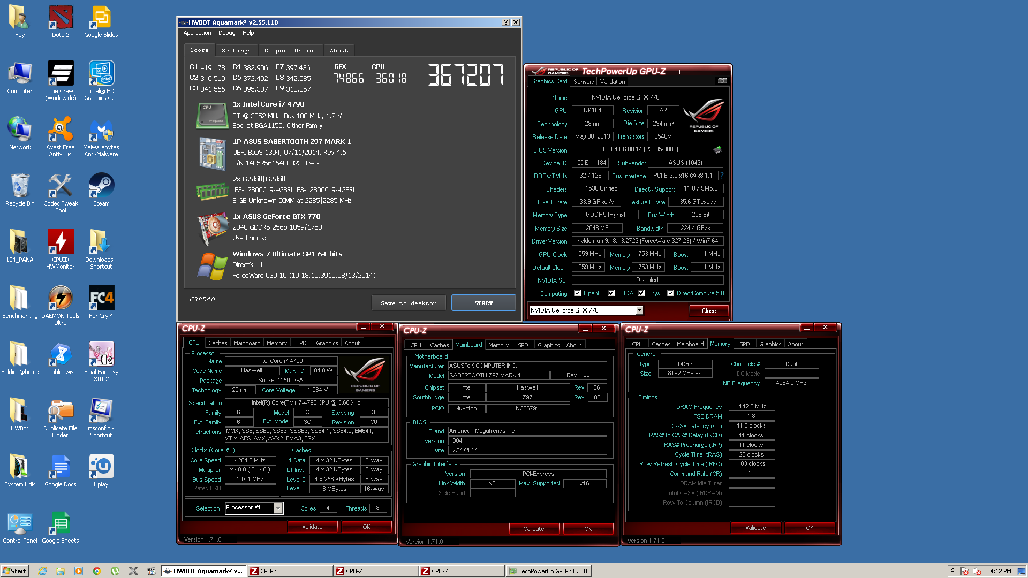Viewport: 1028px width, 578px height.
Task: Open Intel HD Graphics Control icon
Action: click(101, 80)
